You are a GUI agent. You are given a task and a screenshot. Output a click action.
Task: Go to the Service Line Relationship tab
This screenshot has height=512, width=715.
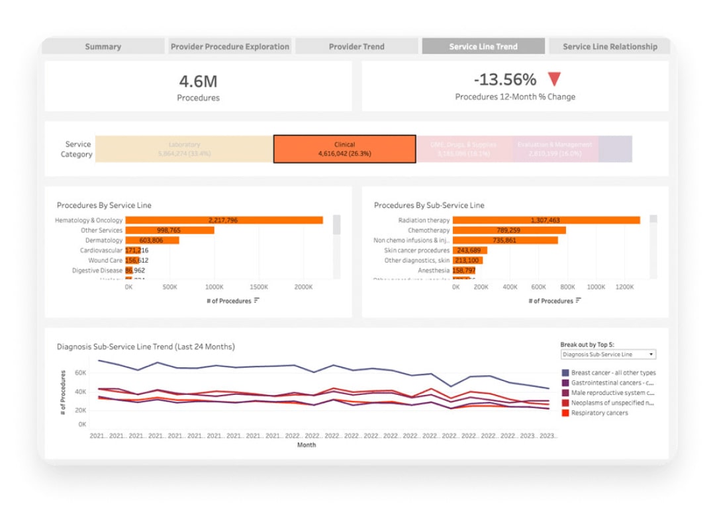tap(608, 46)
